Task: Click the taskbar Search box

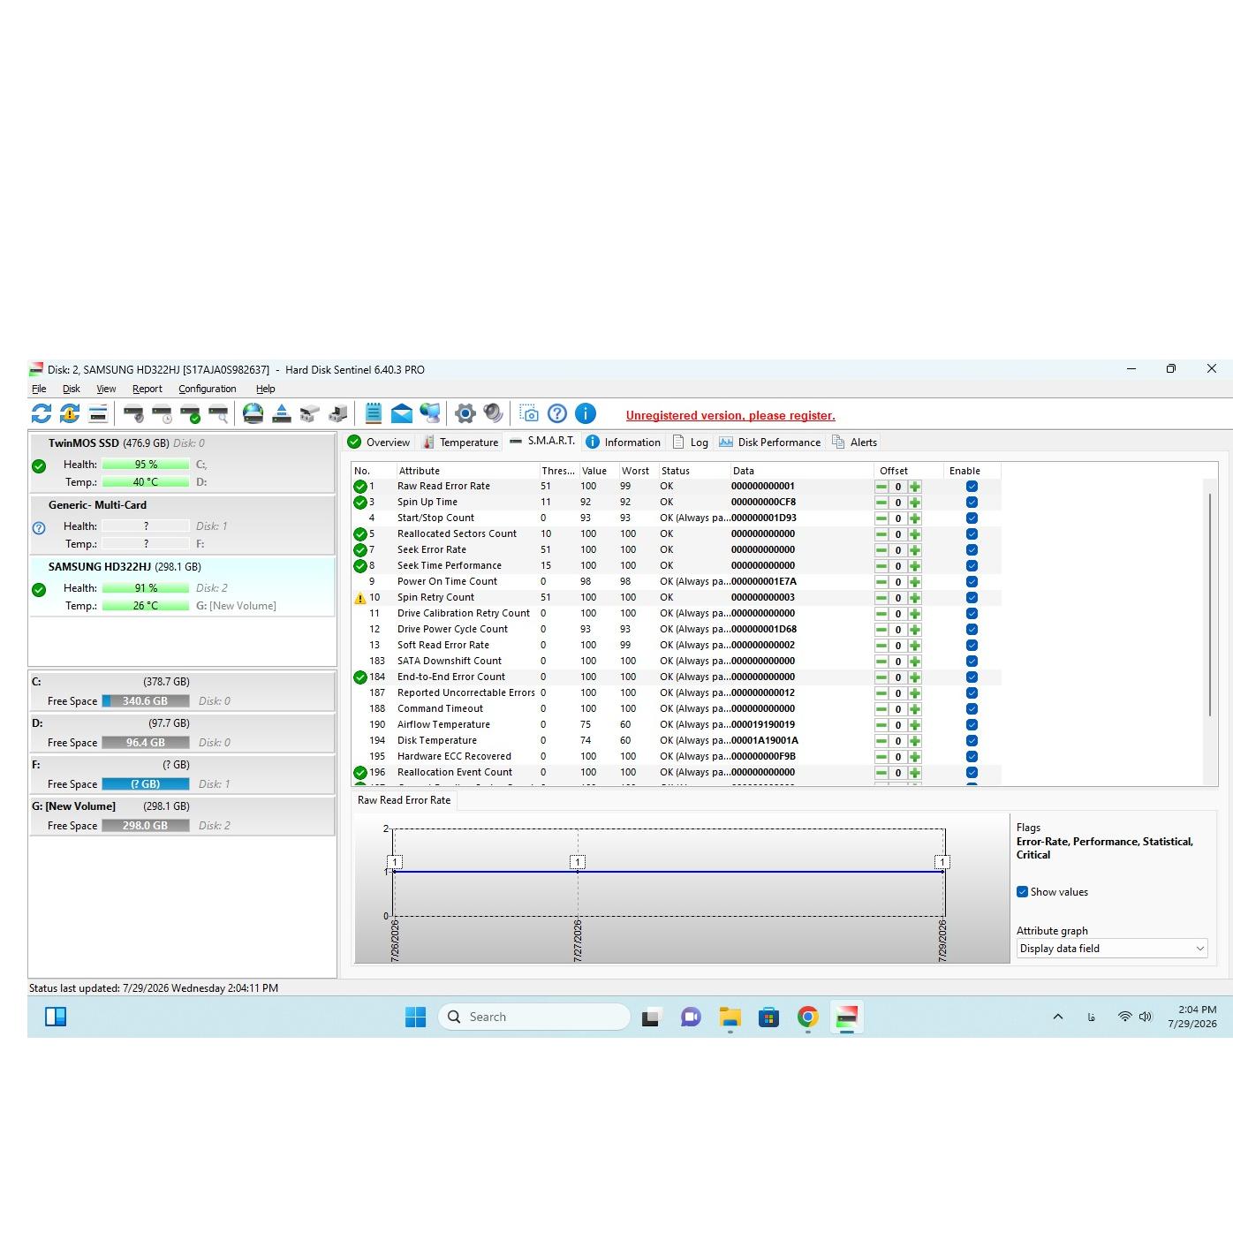Action: coord(534,1017)
